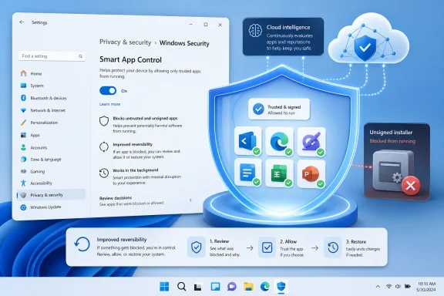Screen dimensions: 444x296
Task: Open the Windows Start button
Action: tap(164, 287)
